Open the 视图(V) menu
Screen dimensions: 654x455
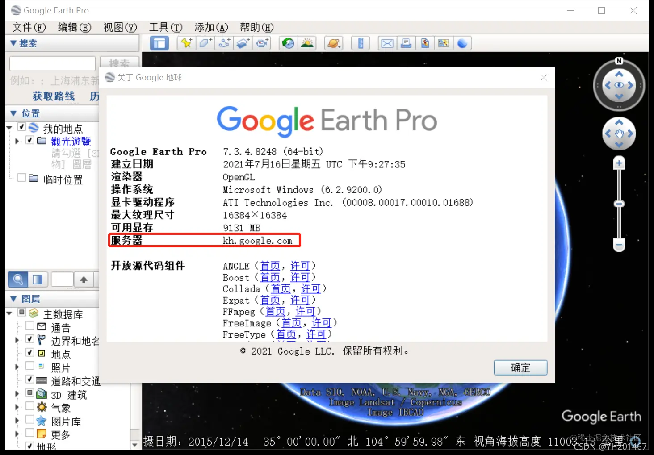click(120, 27)
